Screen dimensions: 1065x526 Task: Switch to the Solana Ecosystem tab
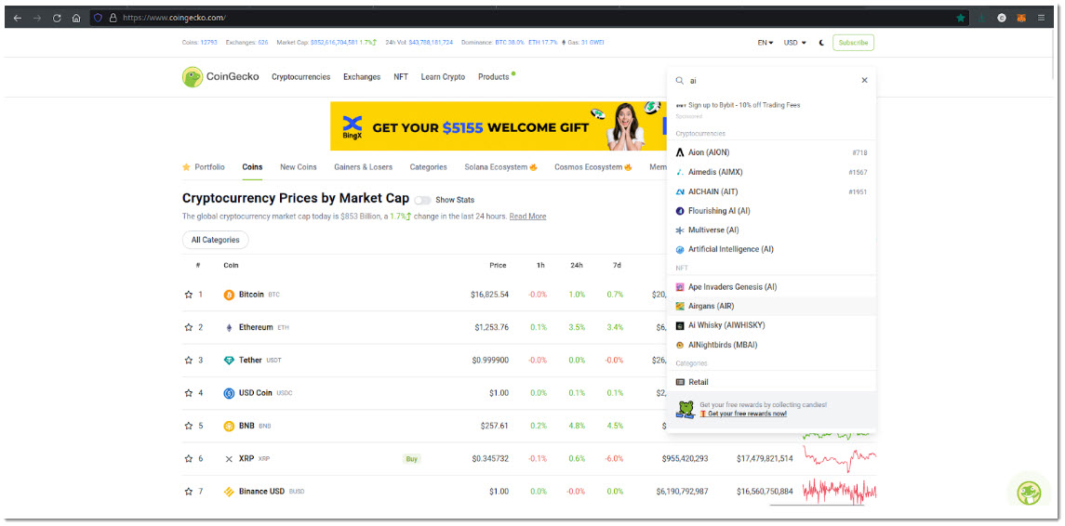(x=501, y=167)
